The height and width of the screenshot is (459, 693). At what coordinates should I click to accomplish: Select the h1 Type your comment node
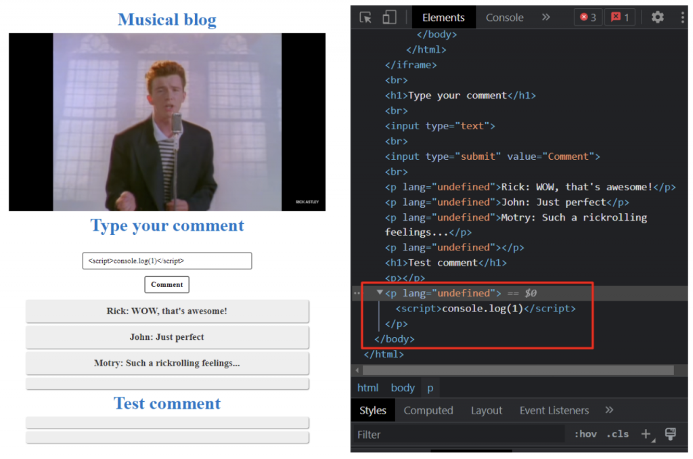pos(460,95)
